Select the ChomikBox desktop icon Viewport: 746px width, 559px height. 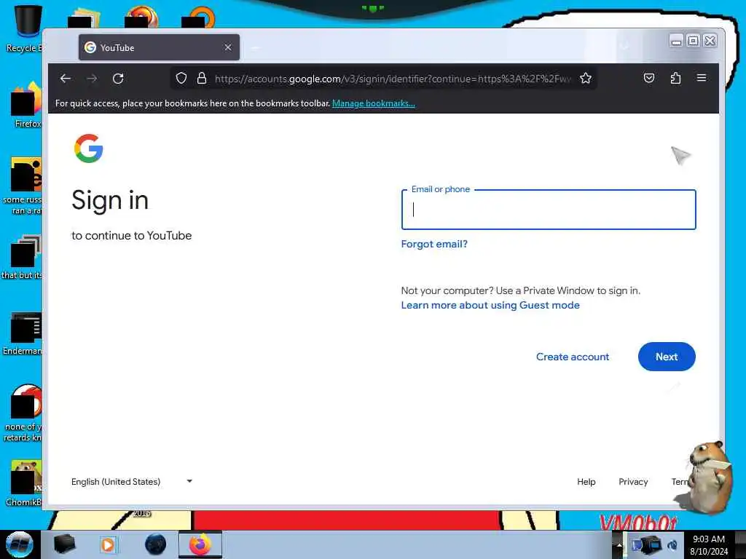(x=24, y=483)
